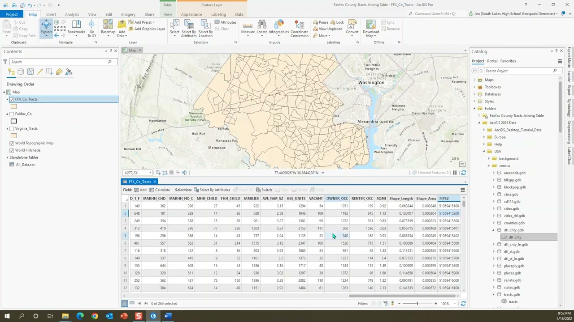Toggle Fairfax_Co layer visibility
Viewport: 574px width, 322px height.
pyautogui.click(x=12, y=114)
